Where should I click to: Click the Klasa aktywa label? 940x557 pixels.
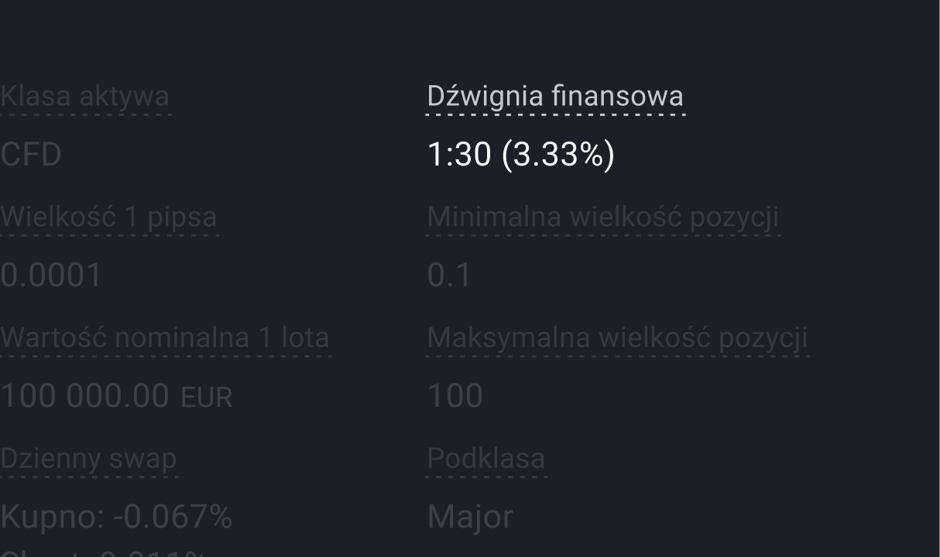pos(84,97)
